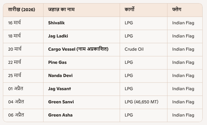Viewport: 207px width, 125px height.
Task: Select the LPG (46,650 MT) cargo cell
Action: click(x=141, y=102)
